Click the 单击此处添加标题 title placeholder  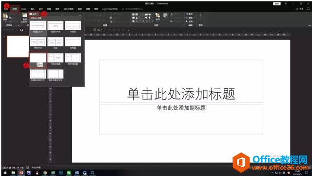[x=181, y=81]
